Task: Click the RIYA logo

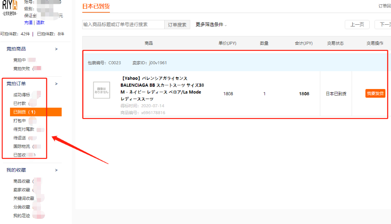Action: tap(9, 7)
